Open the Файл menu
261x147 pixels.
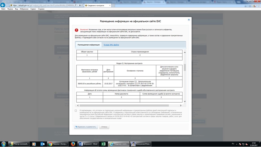(x=3, y=9)
